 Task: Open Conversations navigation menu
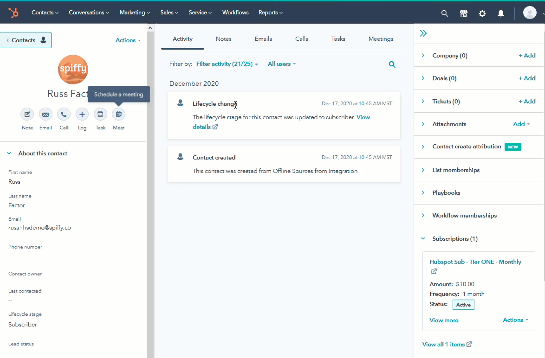click(89, 13)
